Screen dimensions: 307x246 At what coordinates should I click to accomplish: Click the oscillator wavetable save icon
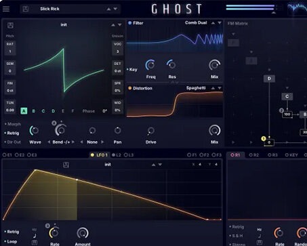tap(10, 25)
